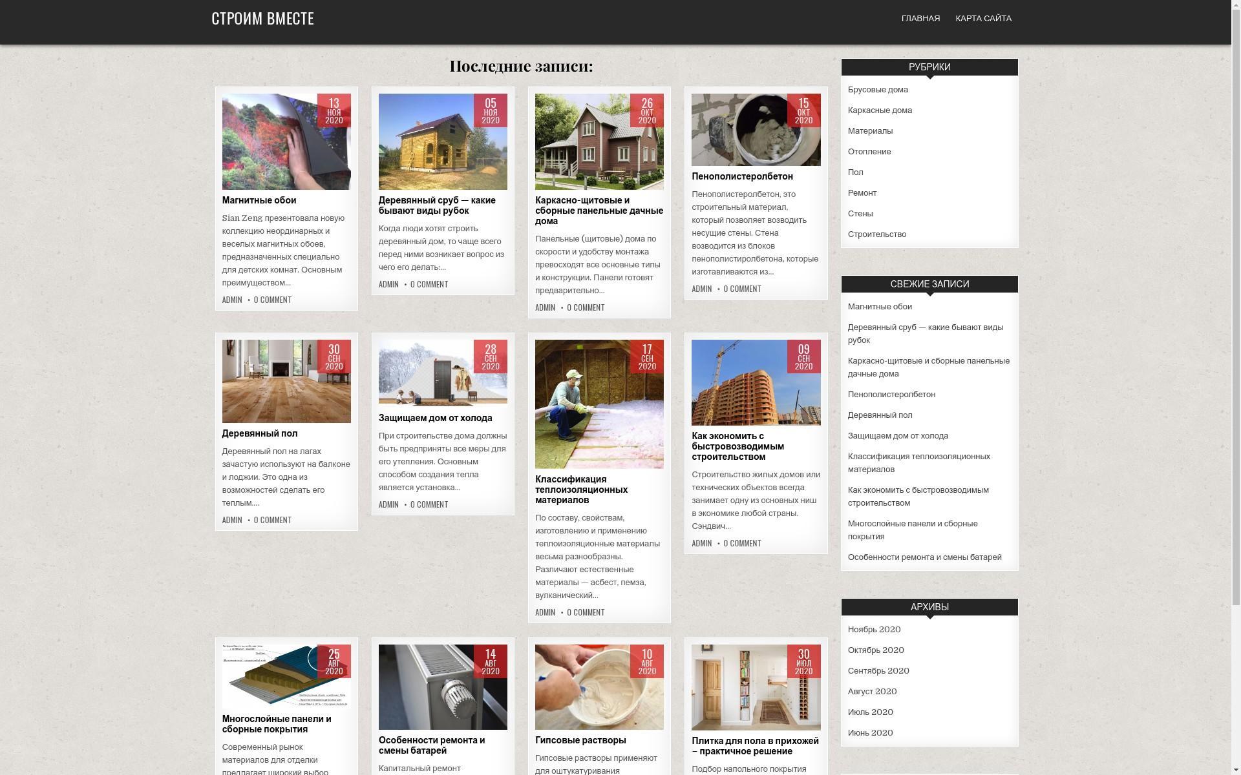Open Особенности ремонта и смены батарей title
Screen dimensions: 1241x775
click(432, 746)
